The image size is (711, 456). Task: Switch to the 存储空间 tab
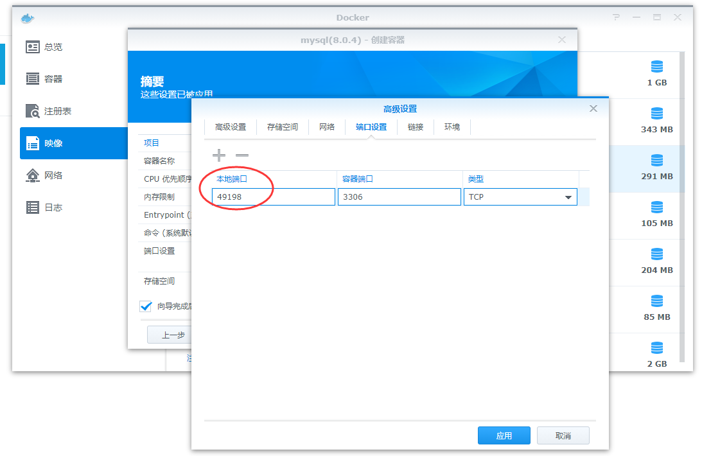click(283, 127)
